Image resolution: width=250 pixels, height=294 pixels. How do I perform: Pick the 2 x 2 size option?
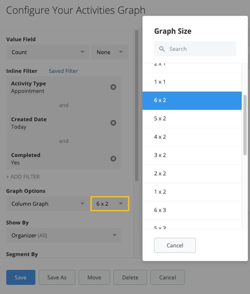[x=192, y=173]
